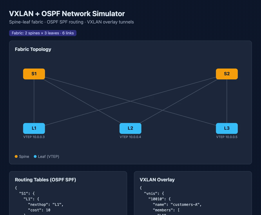
Task: Select the L3 leaf node
Action: tap(227, 128)
